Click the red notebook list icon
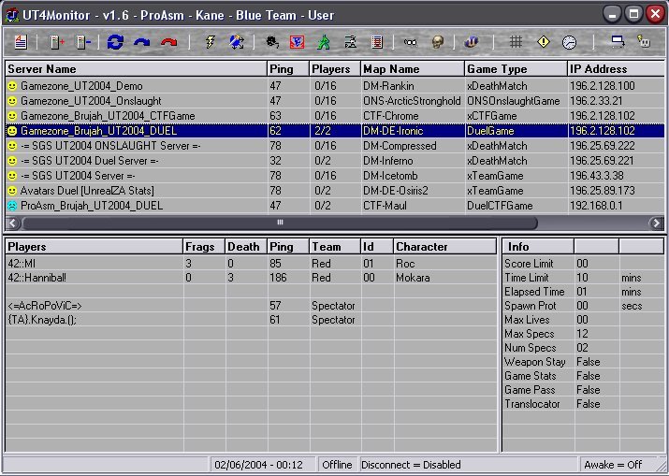The height and width of the screenshot is (476, 669). tap(377, 42)
